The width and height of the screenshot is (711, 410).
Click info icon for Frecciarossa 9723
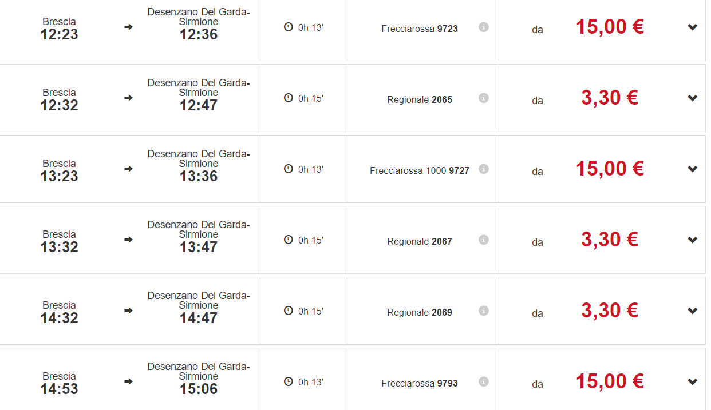click(484, 27)
